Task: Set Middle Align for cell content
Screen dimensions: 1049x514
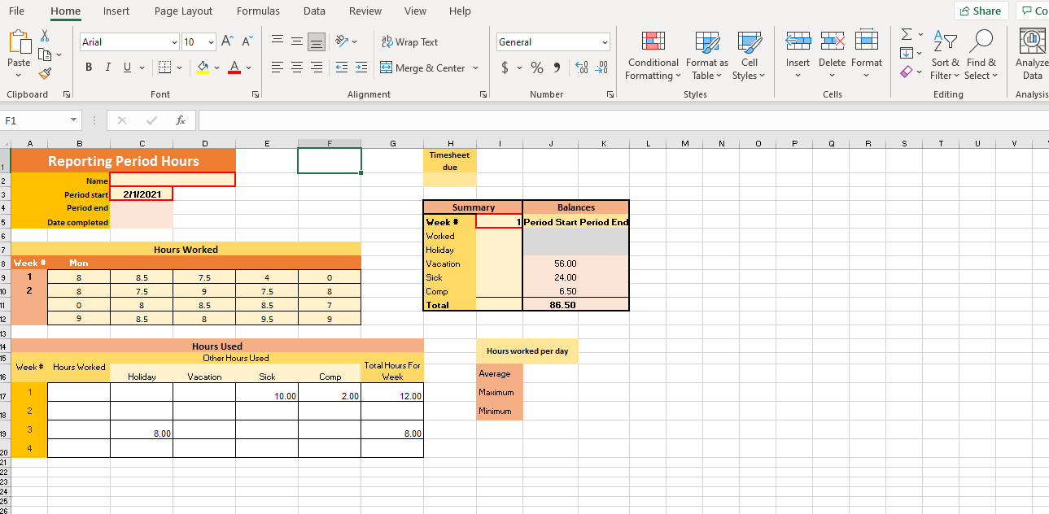Action: tap(297, 41)
